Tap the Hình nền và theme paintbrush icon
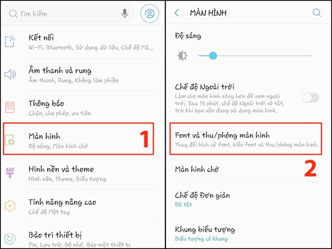The height and width of the screenshot is (249, 332). pos(10,173)
